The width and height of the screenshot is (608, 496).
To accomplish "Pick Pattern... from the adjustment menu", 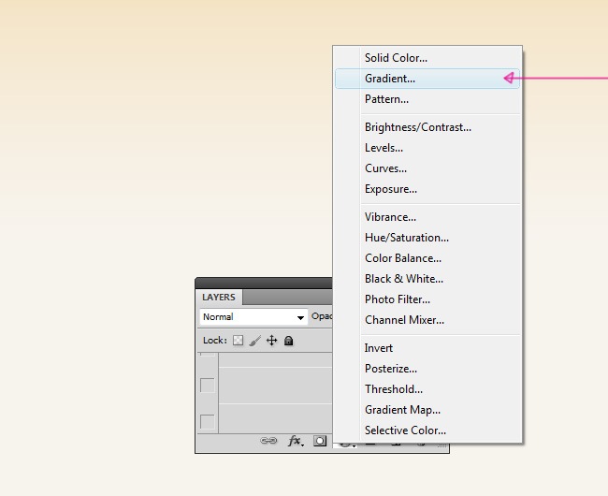I will 386,99.
